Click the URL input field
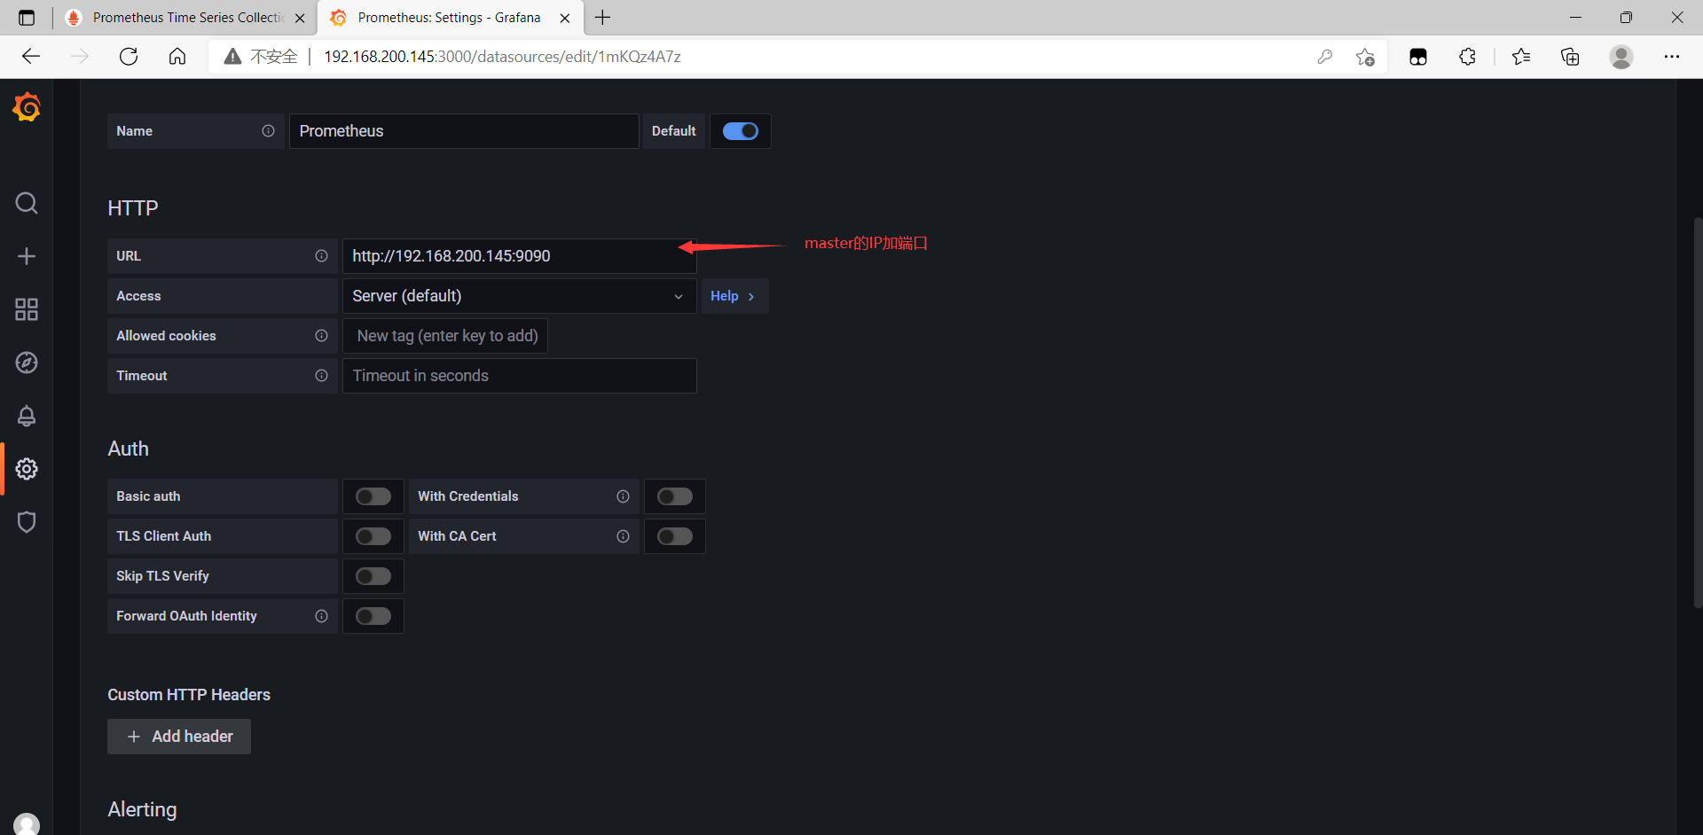The image size is (1703, 835). pos(520,256)
